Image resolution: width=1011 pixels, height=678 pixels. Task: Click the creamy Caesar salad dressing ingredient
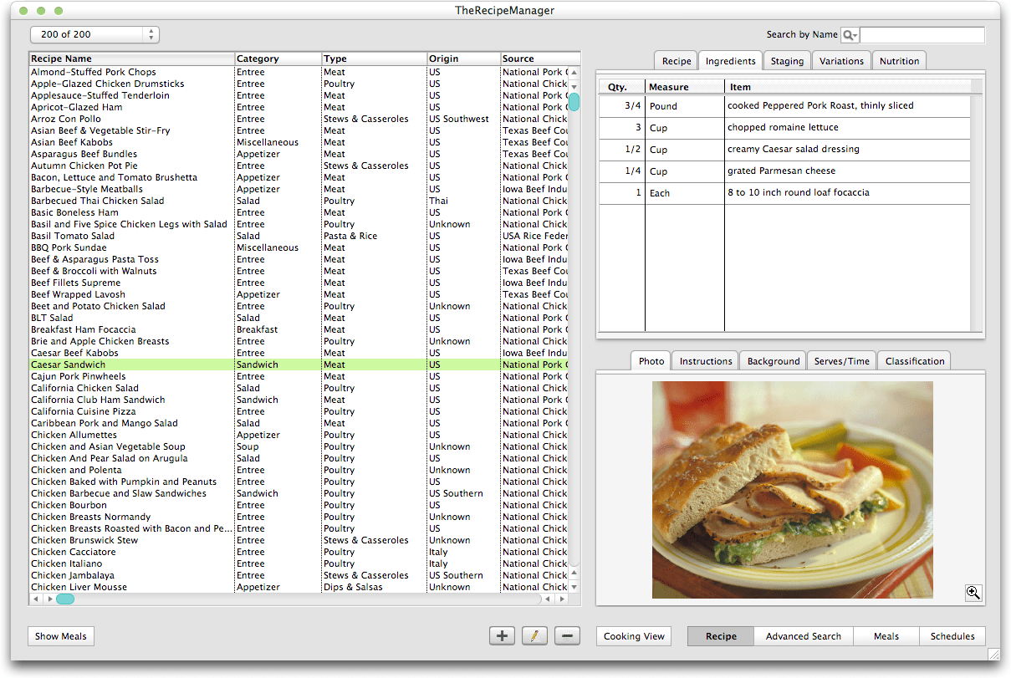tap(794, 150)
